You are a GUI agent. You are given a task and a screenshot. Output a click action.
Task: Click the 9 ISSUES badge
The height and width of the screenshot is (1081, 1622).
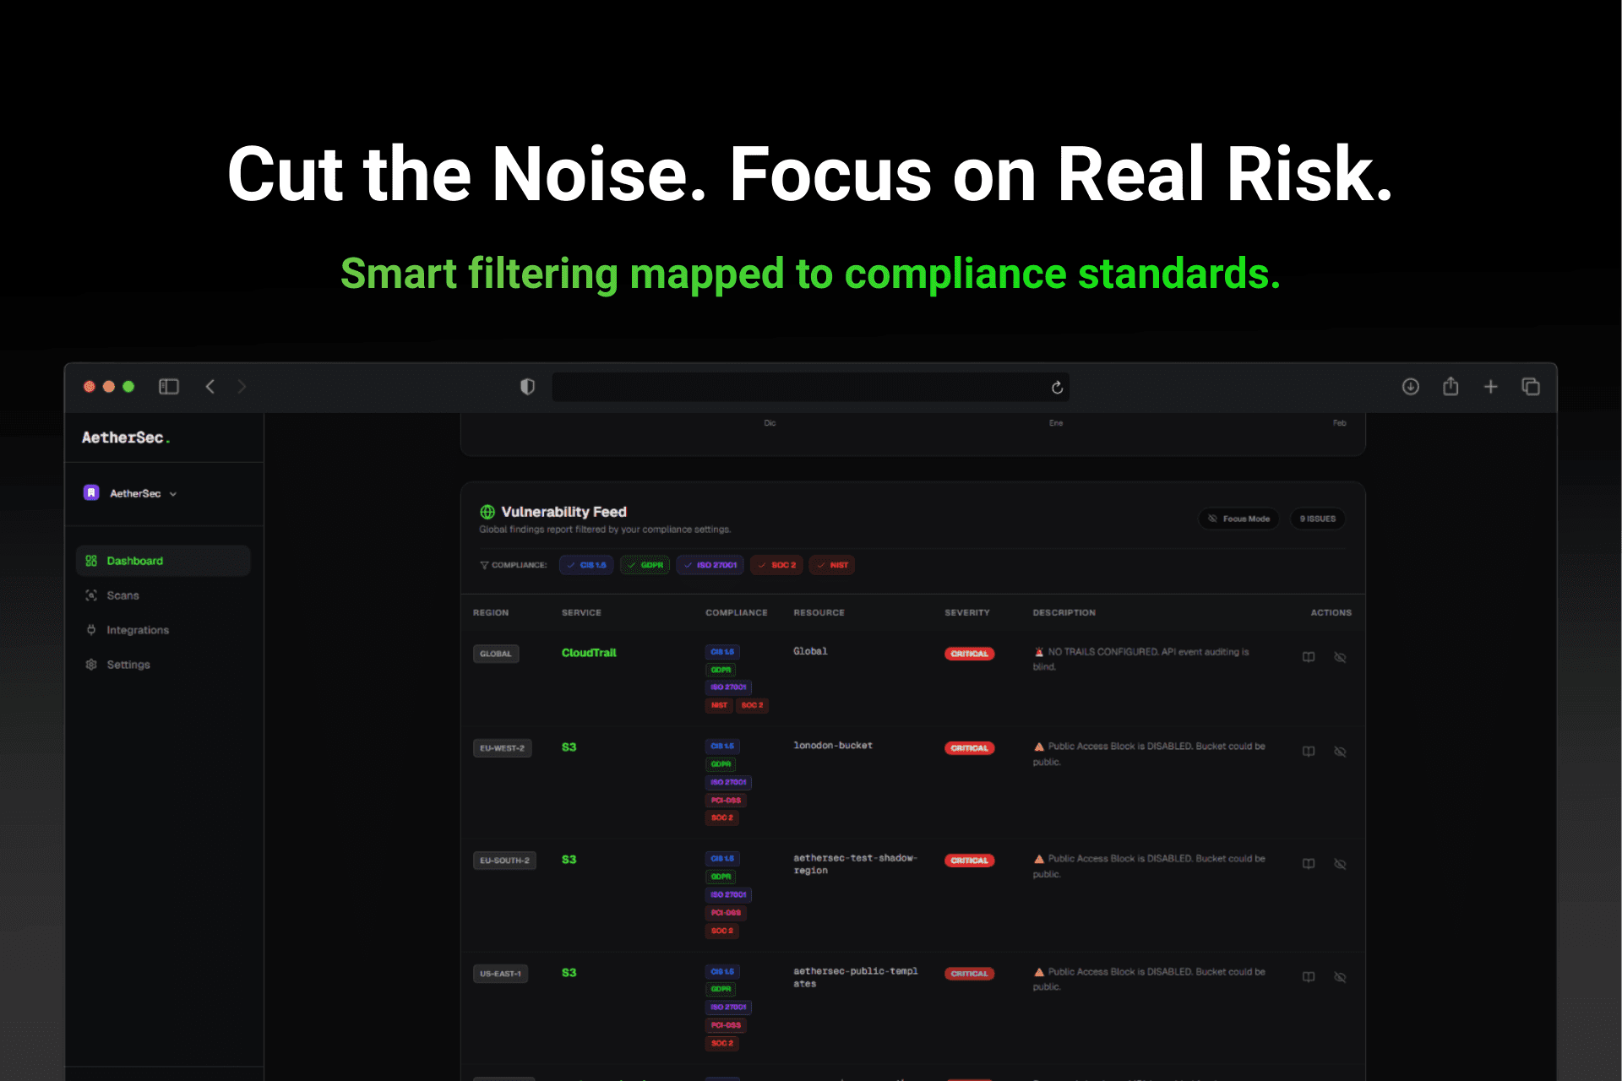(1317, 519)
